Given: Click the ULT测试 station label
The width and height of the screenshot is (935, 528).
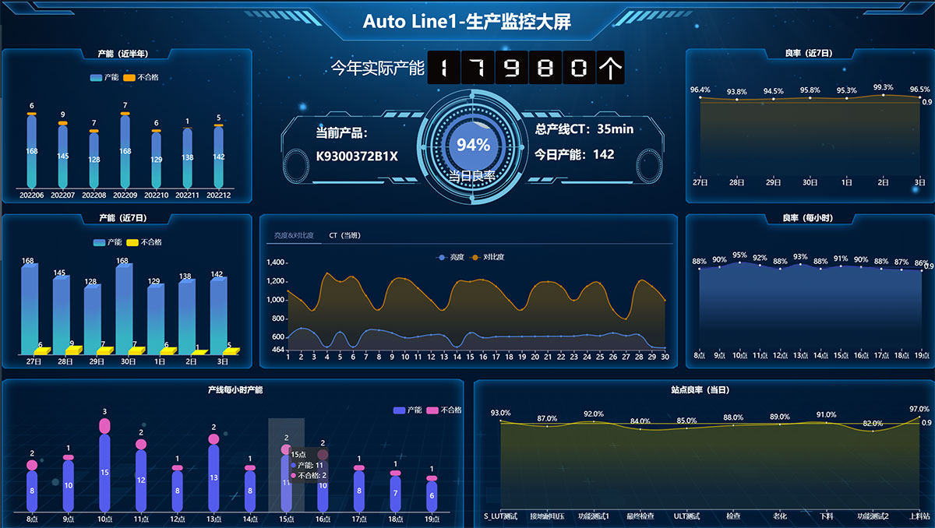Looking at the screenshot, I should click(x=686, y=516).
